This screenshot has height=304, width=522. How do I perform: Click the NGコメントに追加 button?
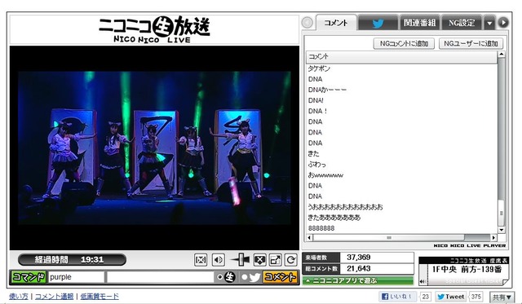pos(404,43)
